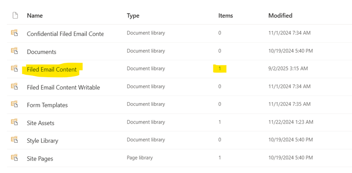Click Document library type in Style Library row
The image size is (352, 173).
tap(146, 140)
